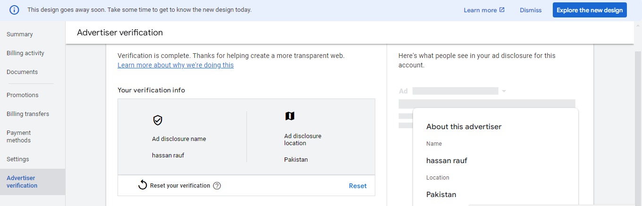Image resolution: width=642 pixels, height=206 pixels.
Task: Click the verified shield icon
Action: tap(158, 120)
